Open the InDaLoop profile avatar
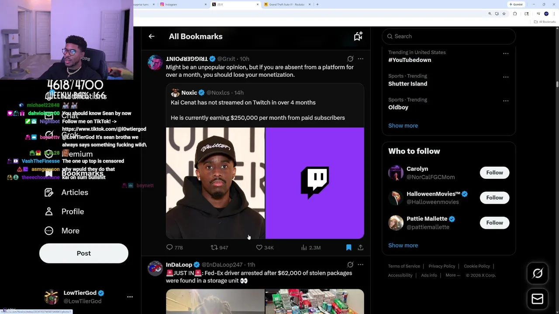 155,268
